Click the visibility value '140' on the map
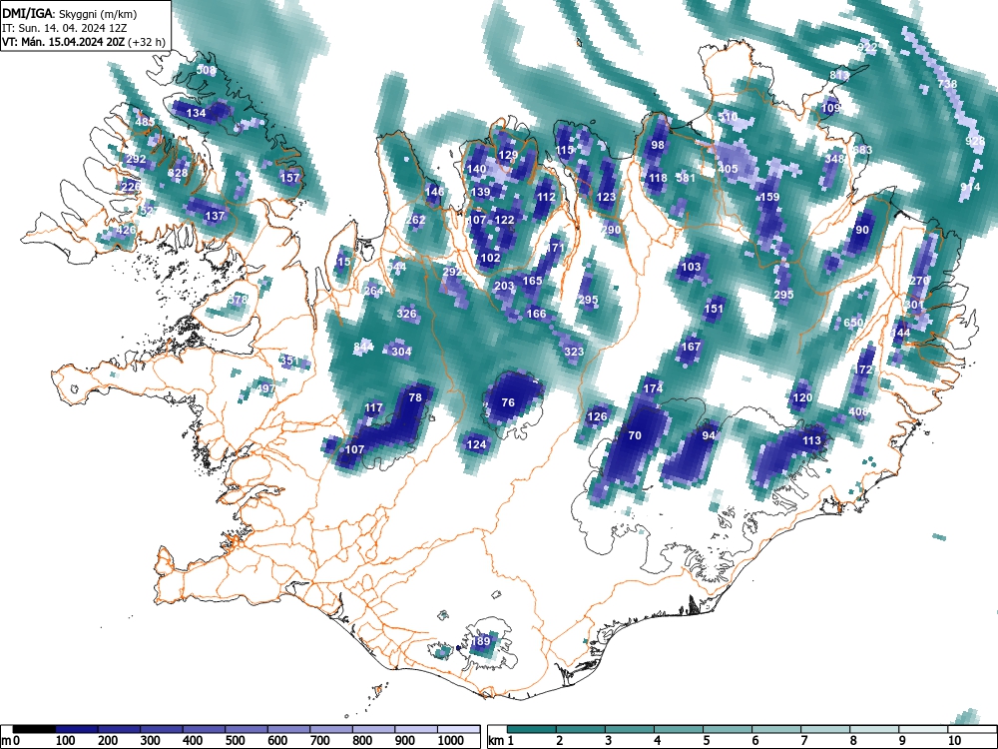Image resolution: width=998 pixels, height=749 pixels. tap(477, 169)
